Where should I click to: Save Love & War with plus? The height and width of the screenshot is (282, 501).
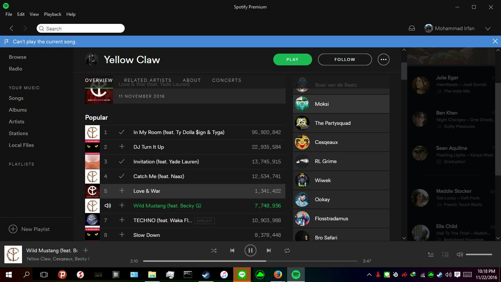(122, 191)
